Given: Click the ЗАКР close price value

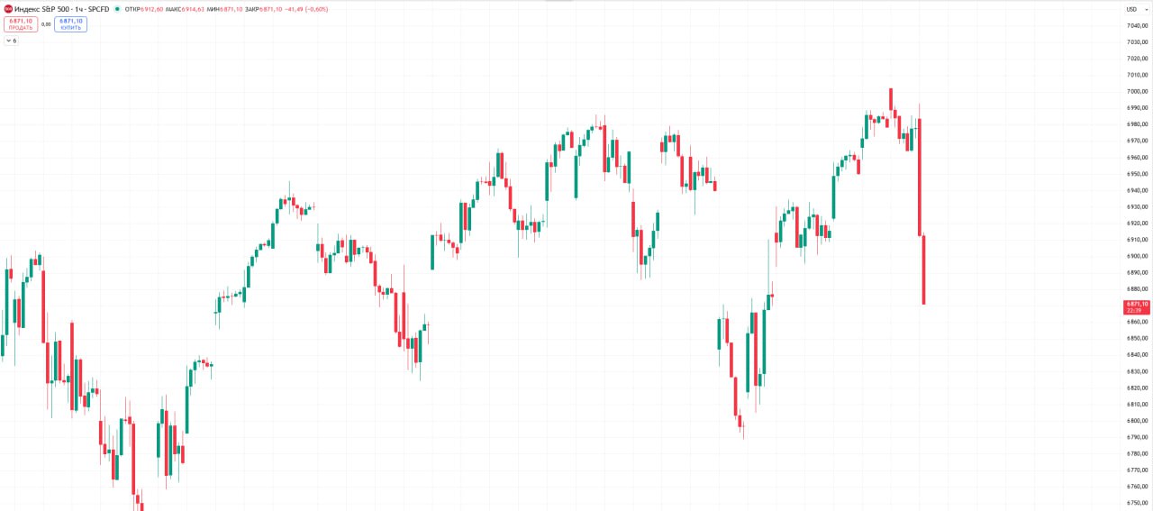Looking at the screenshot, I should point(274,9).
